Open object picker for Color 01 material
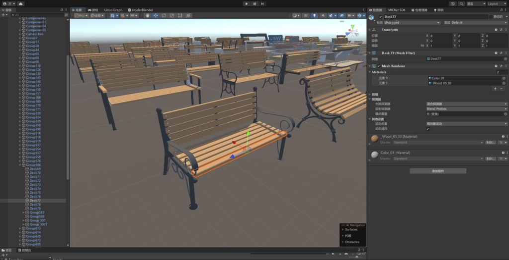The image size is (509, 260). pyautogui.click(x=504, y=78)
